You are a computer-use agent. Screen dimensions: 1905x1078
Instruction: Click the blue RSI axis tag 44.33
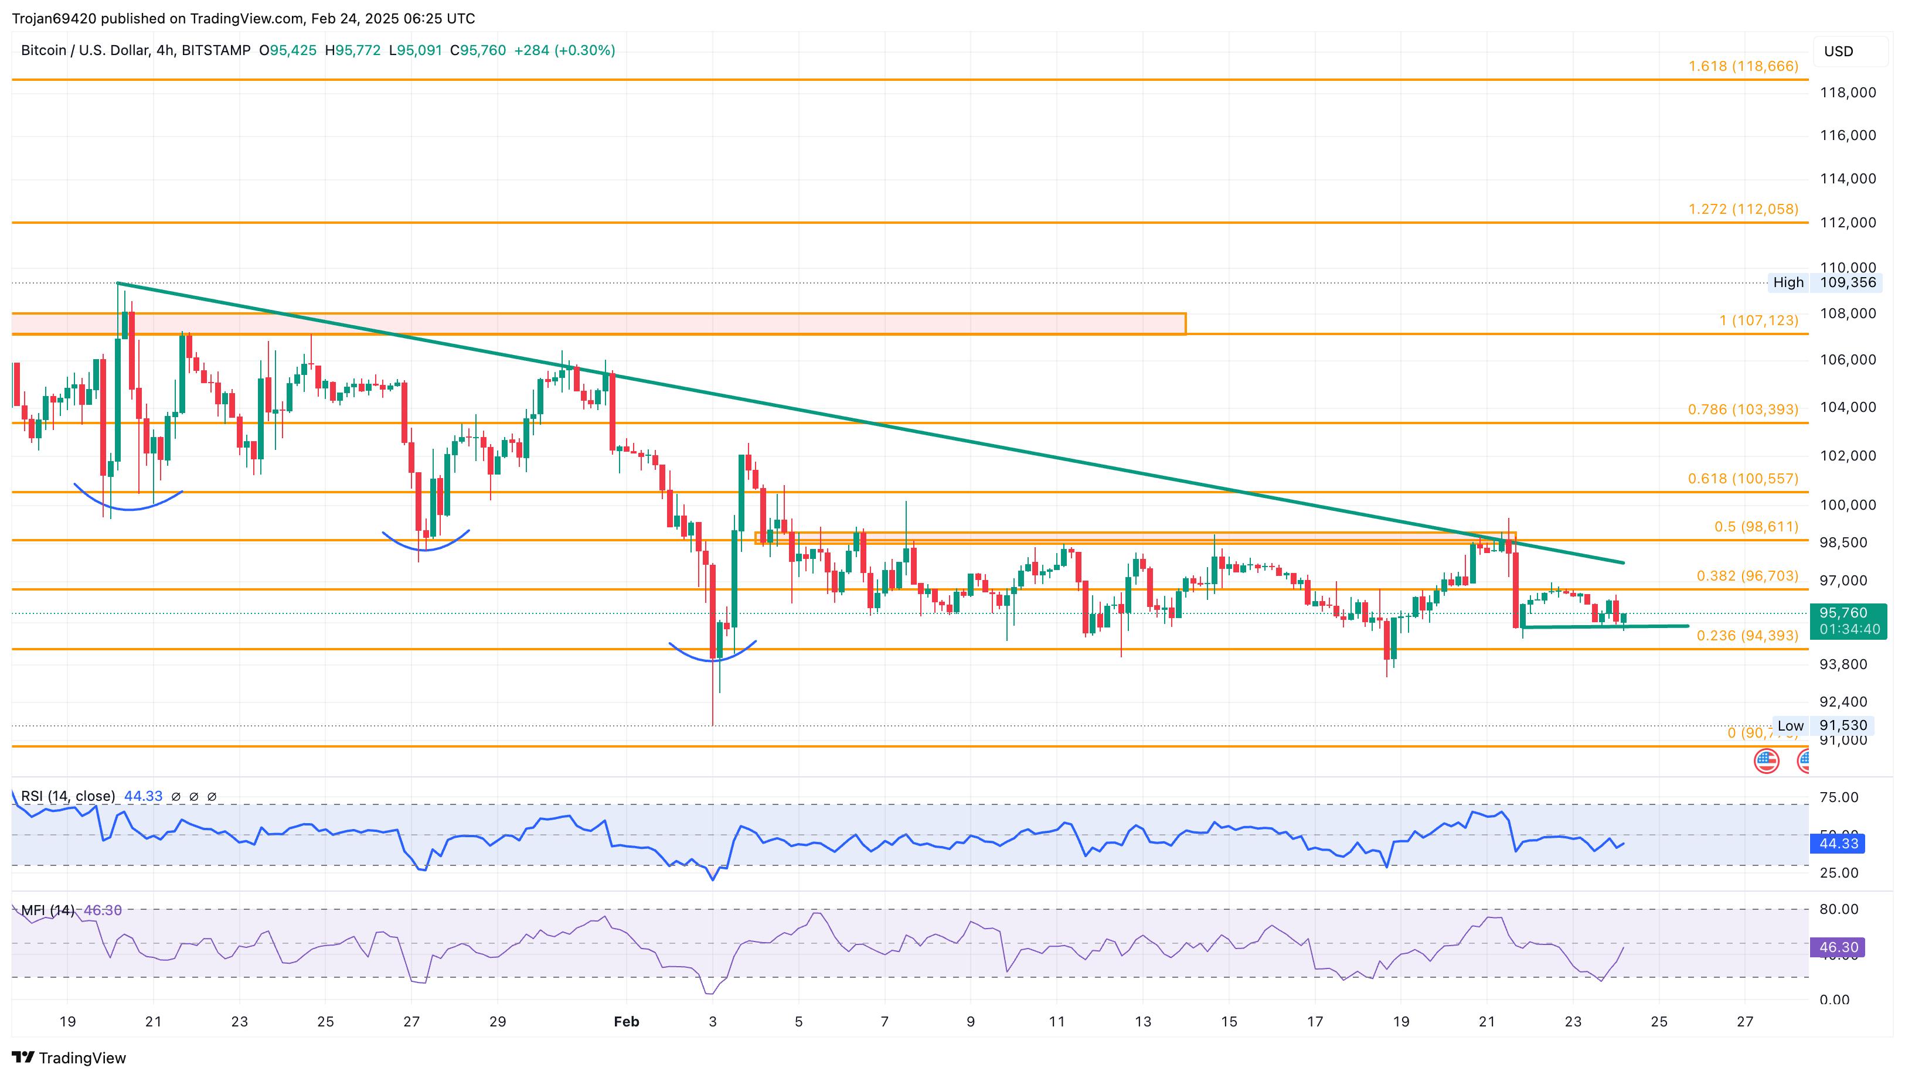(x=1838, y=843)
